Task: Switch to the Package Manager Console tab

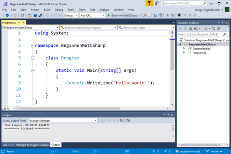Action: [x=32, y=145]
